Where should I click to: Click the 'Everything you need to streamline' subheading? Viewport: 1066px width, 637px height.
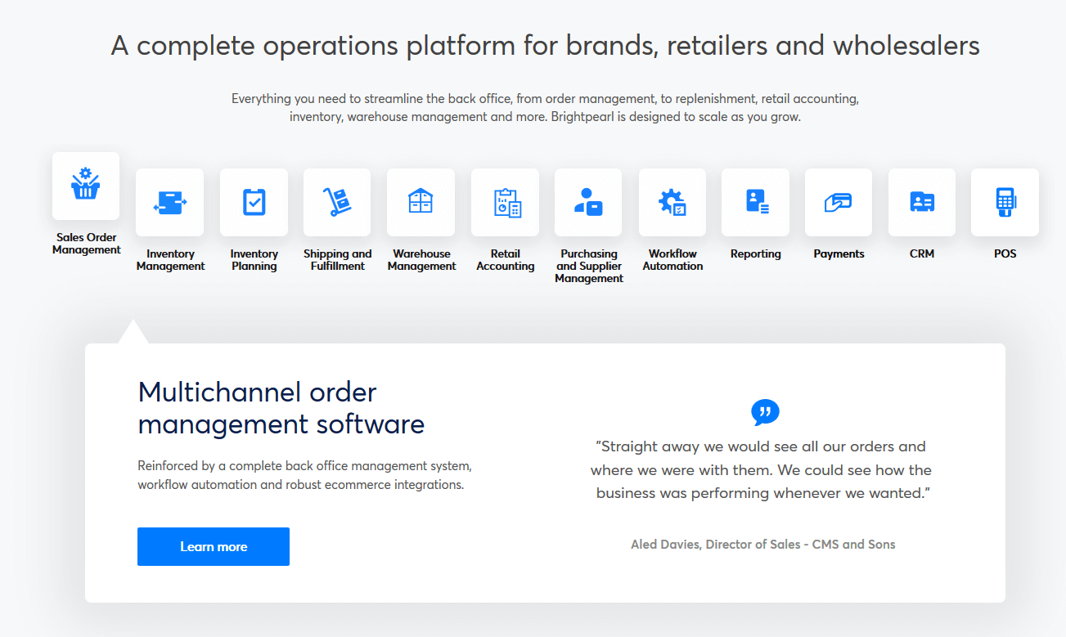pos(545,107)
